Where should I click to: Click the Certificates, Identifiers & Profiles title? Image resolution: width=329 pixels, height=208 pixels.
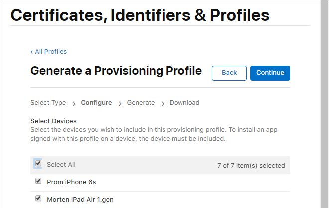140,15
